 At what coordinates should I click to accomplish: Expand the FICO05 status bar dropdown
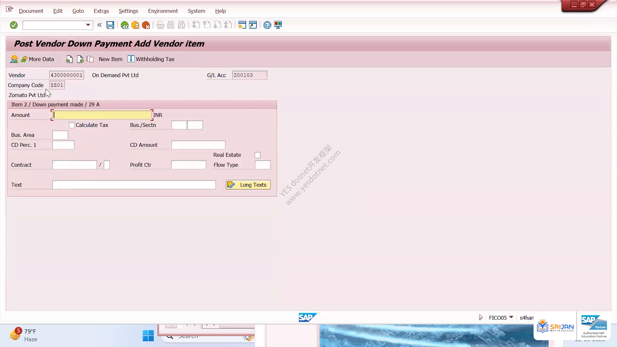(511, 317)
